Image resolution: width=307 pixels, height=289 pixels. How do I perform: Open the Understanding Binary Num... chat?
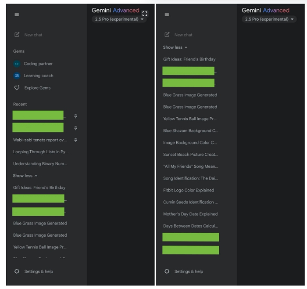40,164
